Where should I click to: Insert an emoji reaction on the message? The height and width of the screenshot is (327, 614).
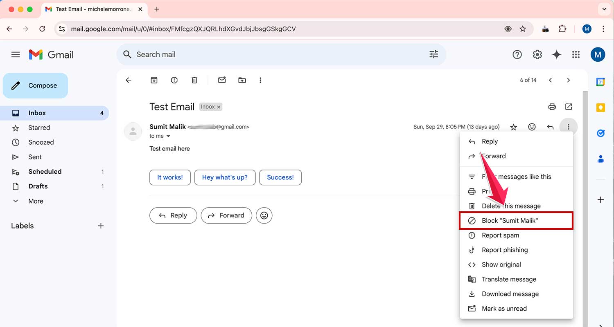click(532, 127)
